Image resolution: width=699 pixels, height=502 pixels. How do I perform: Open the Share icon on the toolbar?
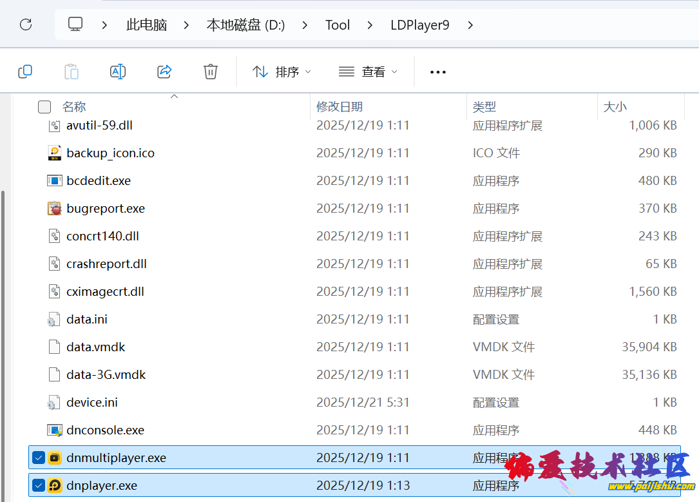click(164, 71)
